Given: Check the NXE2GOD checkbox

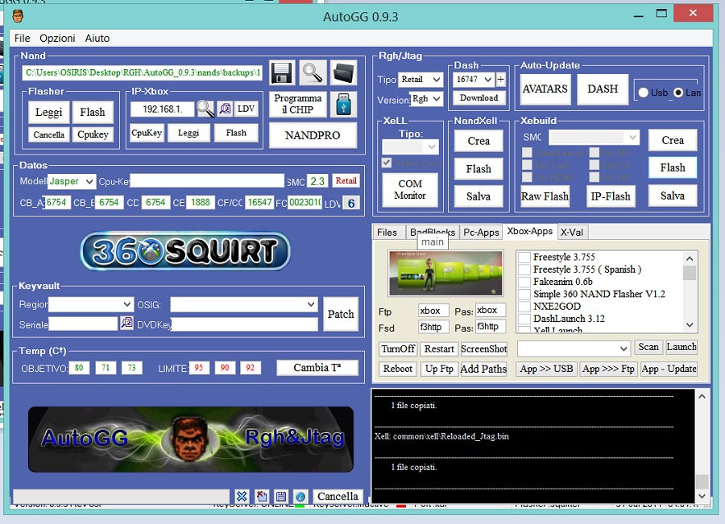Looking at the screenshot, I should pyautogui.click(x=524, y=307).
